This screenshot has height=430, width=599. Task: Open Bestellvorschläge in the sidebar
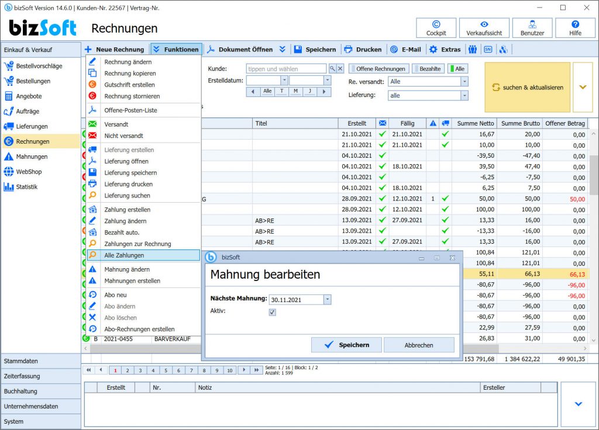pyautogui.click(x=40, y=66)
